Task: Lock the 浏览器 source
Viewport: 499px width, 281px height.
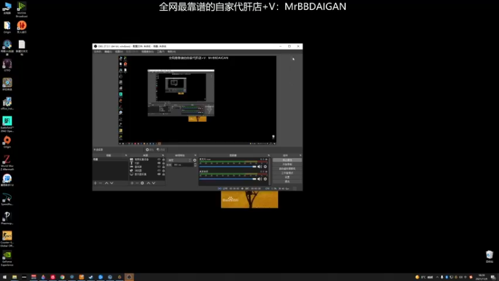Action: 163,170
